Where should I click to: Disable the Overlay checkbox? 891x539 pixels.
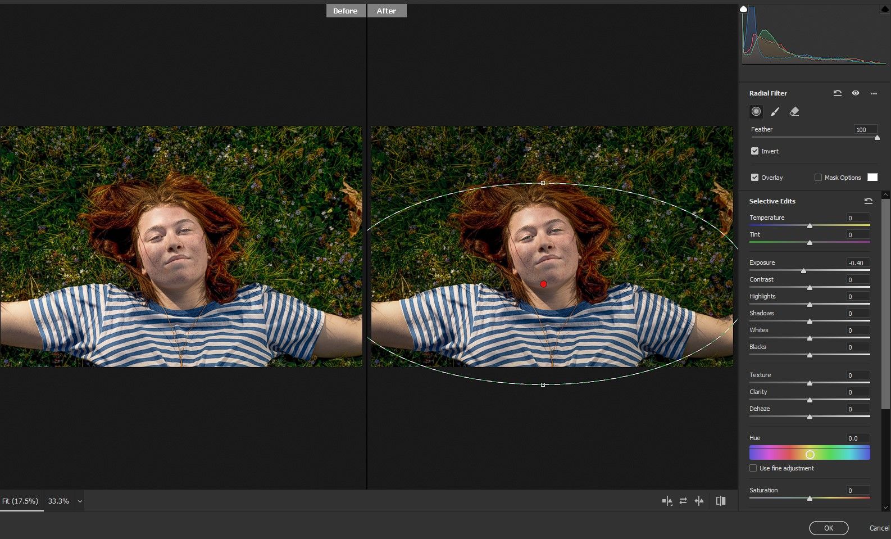click(754, 178)
